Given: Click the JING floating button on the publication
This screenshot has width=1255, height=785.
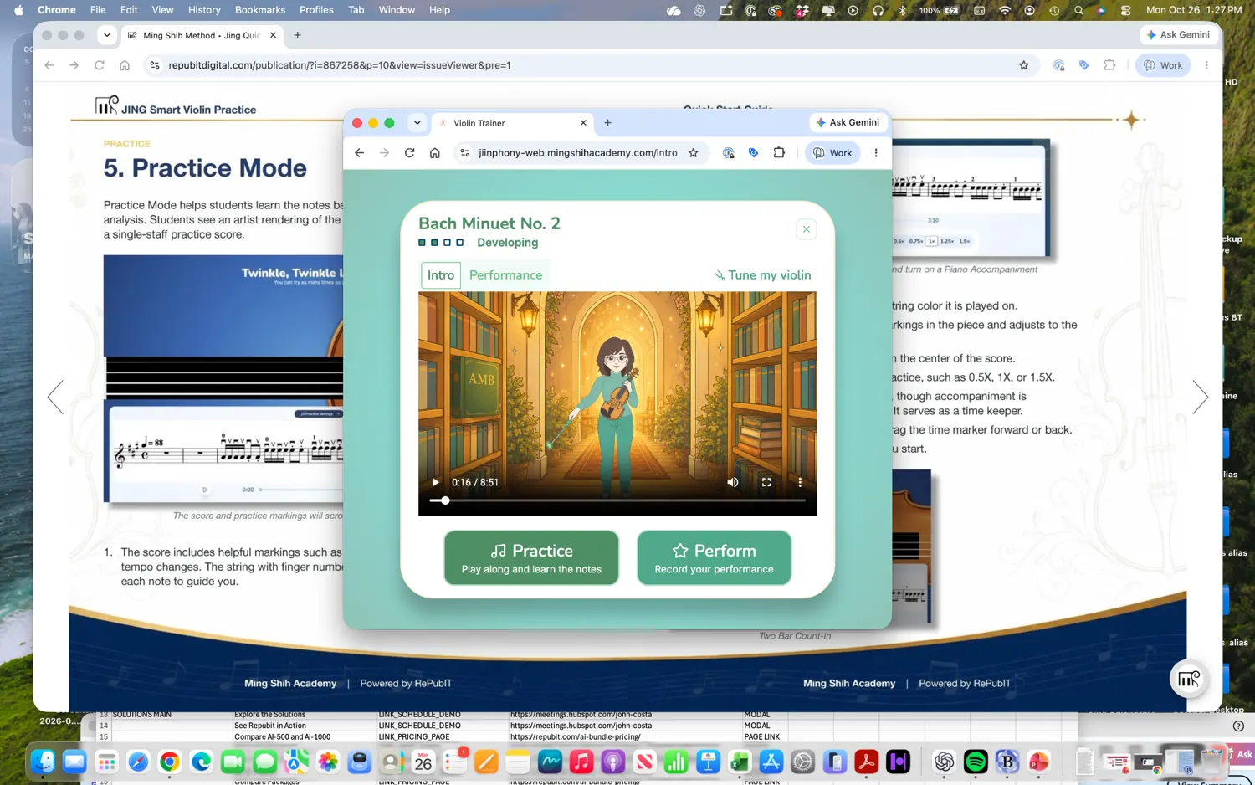Looking at the screenshot, I should coord(1188,679).
